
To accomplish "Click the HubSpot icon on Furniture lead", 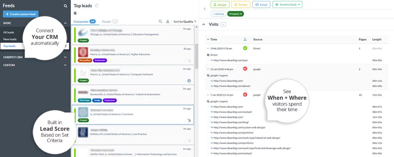I will (x=190, y=120).
